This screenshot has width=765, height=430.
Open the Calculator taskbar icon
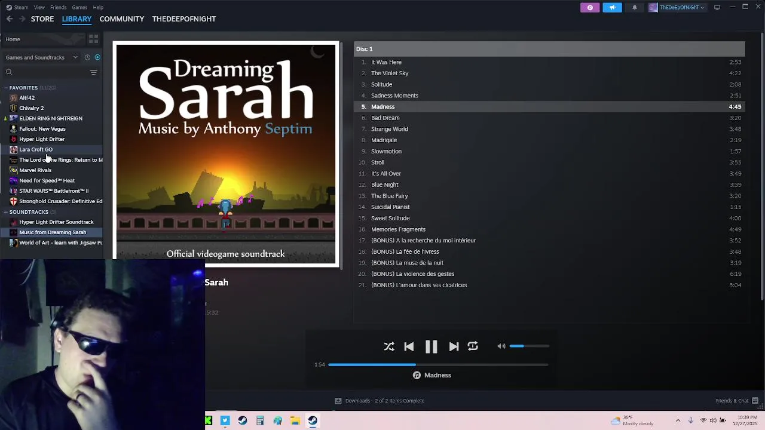(x=260, y=420)
